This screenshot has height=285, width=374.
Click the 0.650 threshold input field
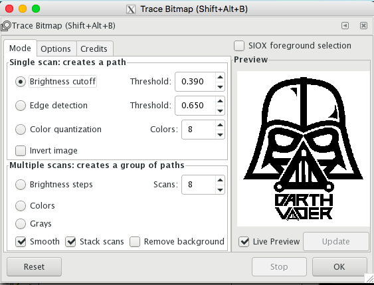pos(195,106)
